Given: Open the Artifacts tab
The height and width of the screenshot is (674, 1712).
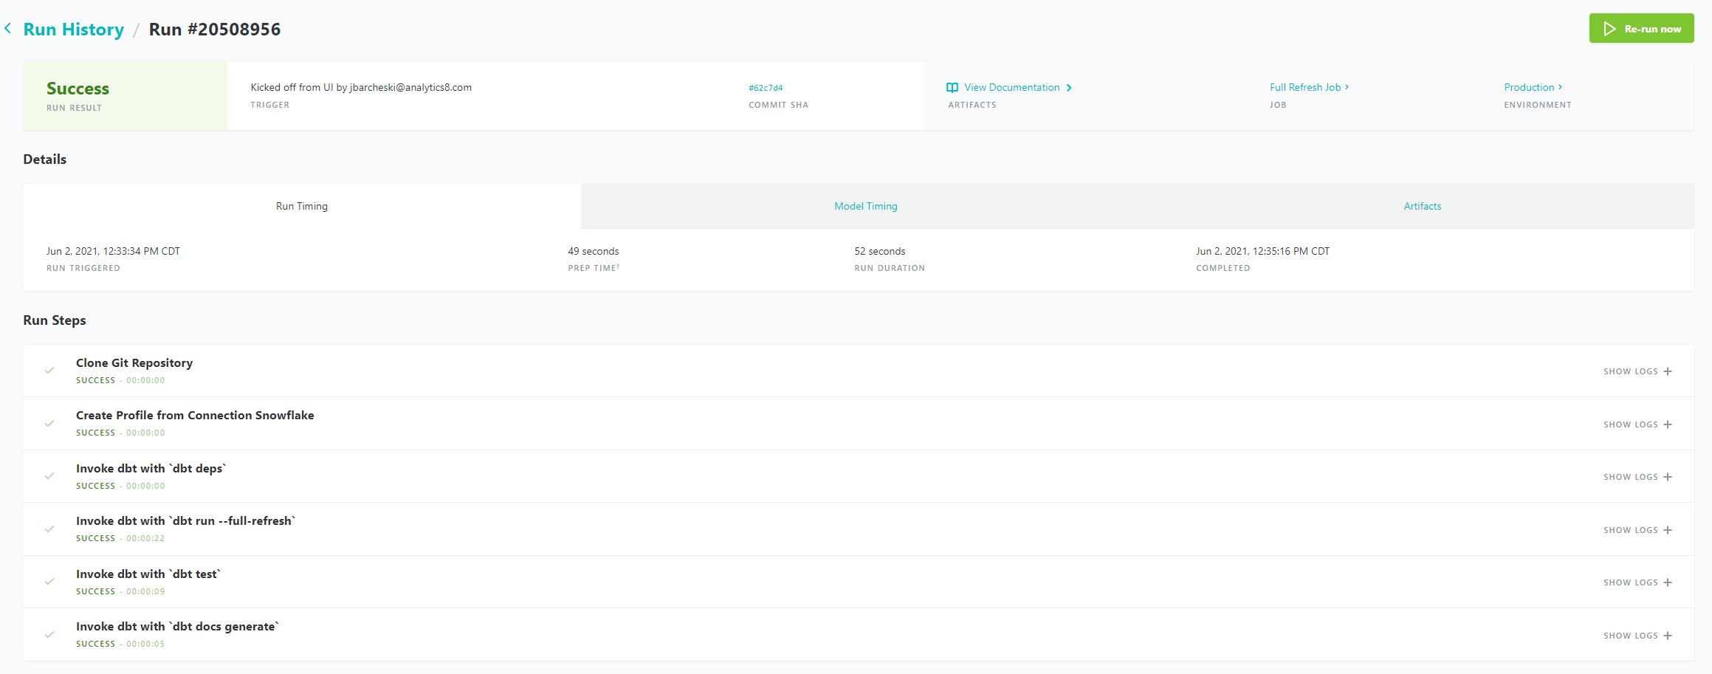Looking at the screenshot, I should point(1422,206).
